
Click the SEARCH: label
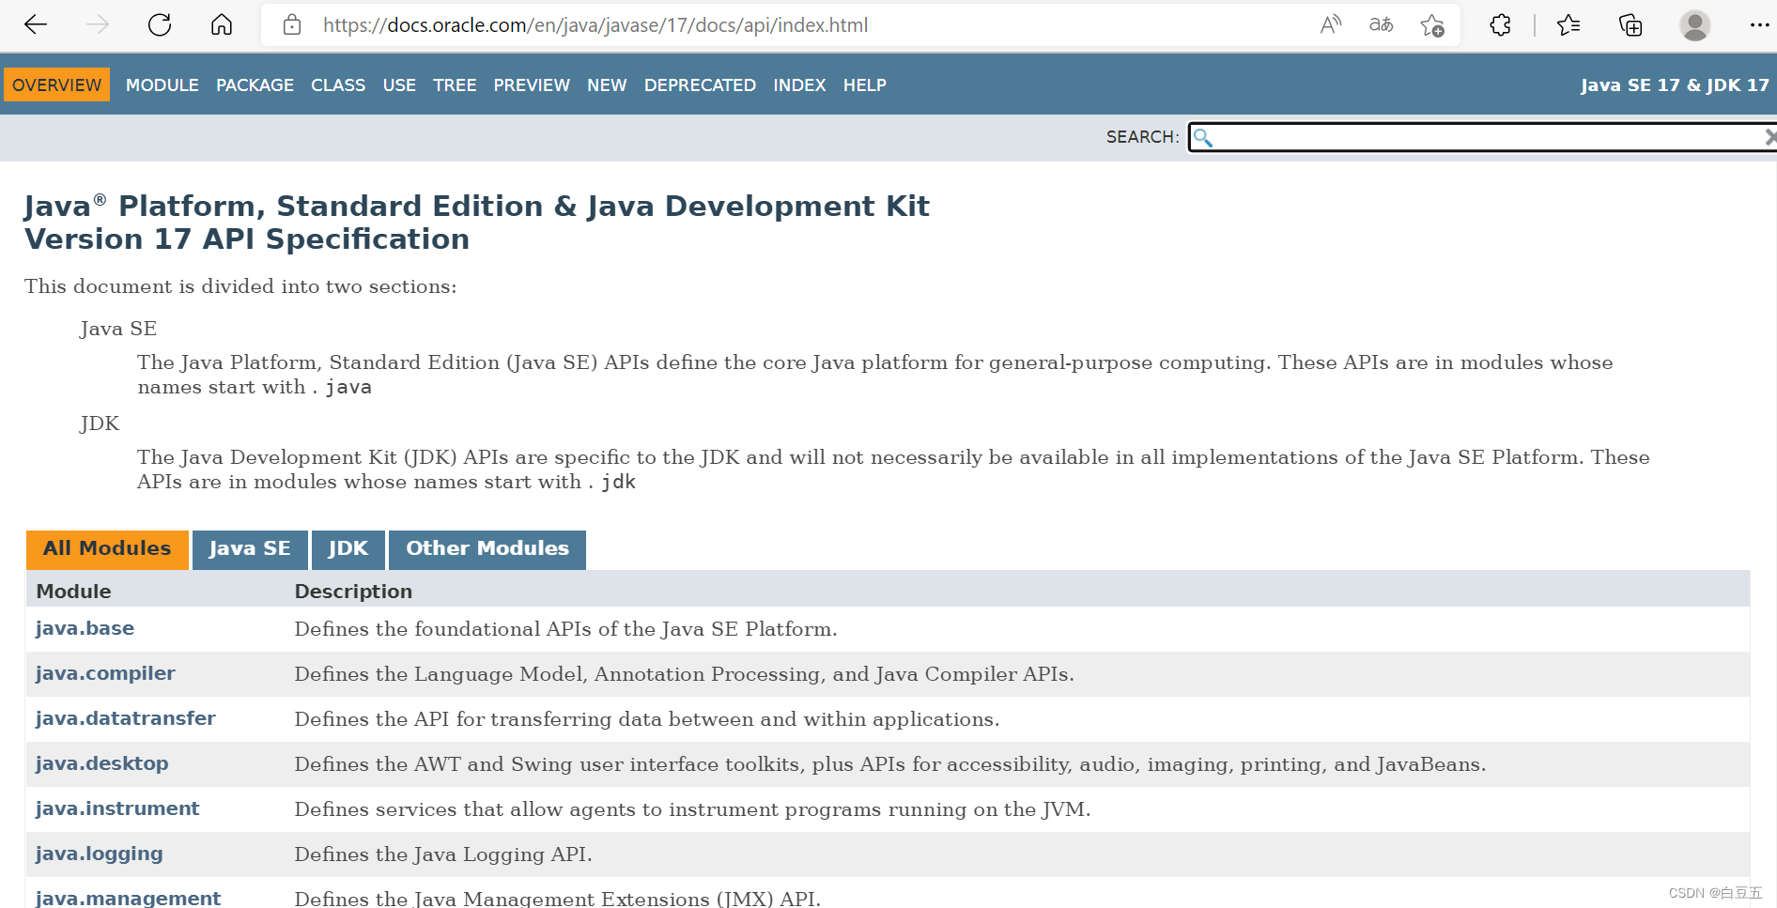pos(1142,137)
